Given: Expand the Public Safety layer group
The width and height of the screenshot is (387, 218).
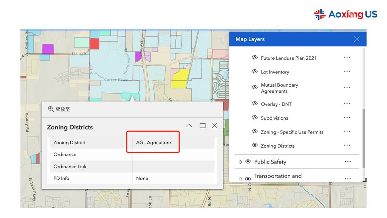Looking at the screenshot, I should [241, 162].
